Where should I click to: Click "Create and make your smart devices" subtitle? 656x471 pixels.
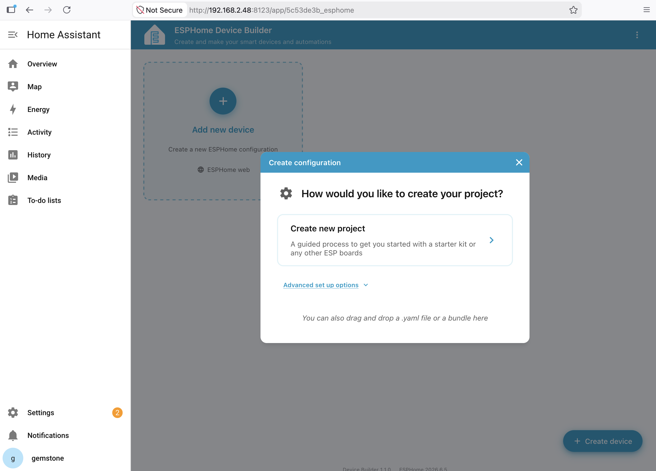(x=253, y=42)
